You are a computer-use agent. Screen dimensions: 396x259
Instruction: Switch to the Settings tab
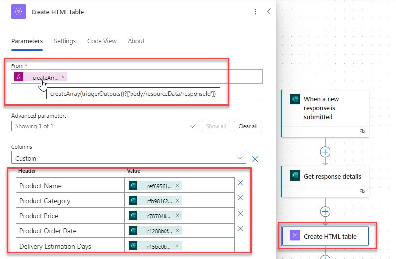coord(65,41)
